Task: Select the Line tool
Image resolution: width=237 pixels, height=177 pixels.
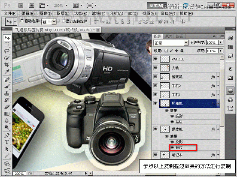Action: pos(7,156)
